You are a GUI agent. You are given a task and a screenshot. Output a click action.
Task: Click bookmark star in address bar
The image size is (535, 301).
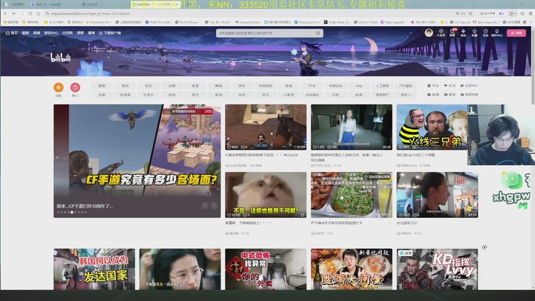click(471, 13)
